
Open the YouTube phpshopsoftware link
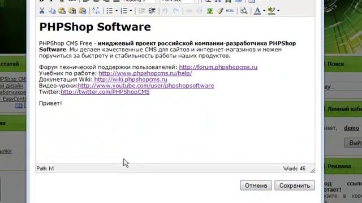click(146, 86)
